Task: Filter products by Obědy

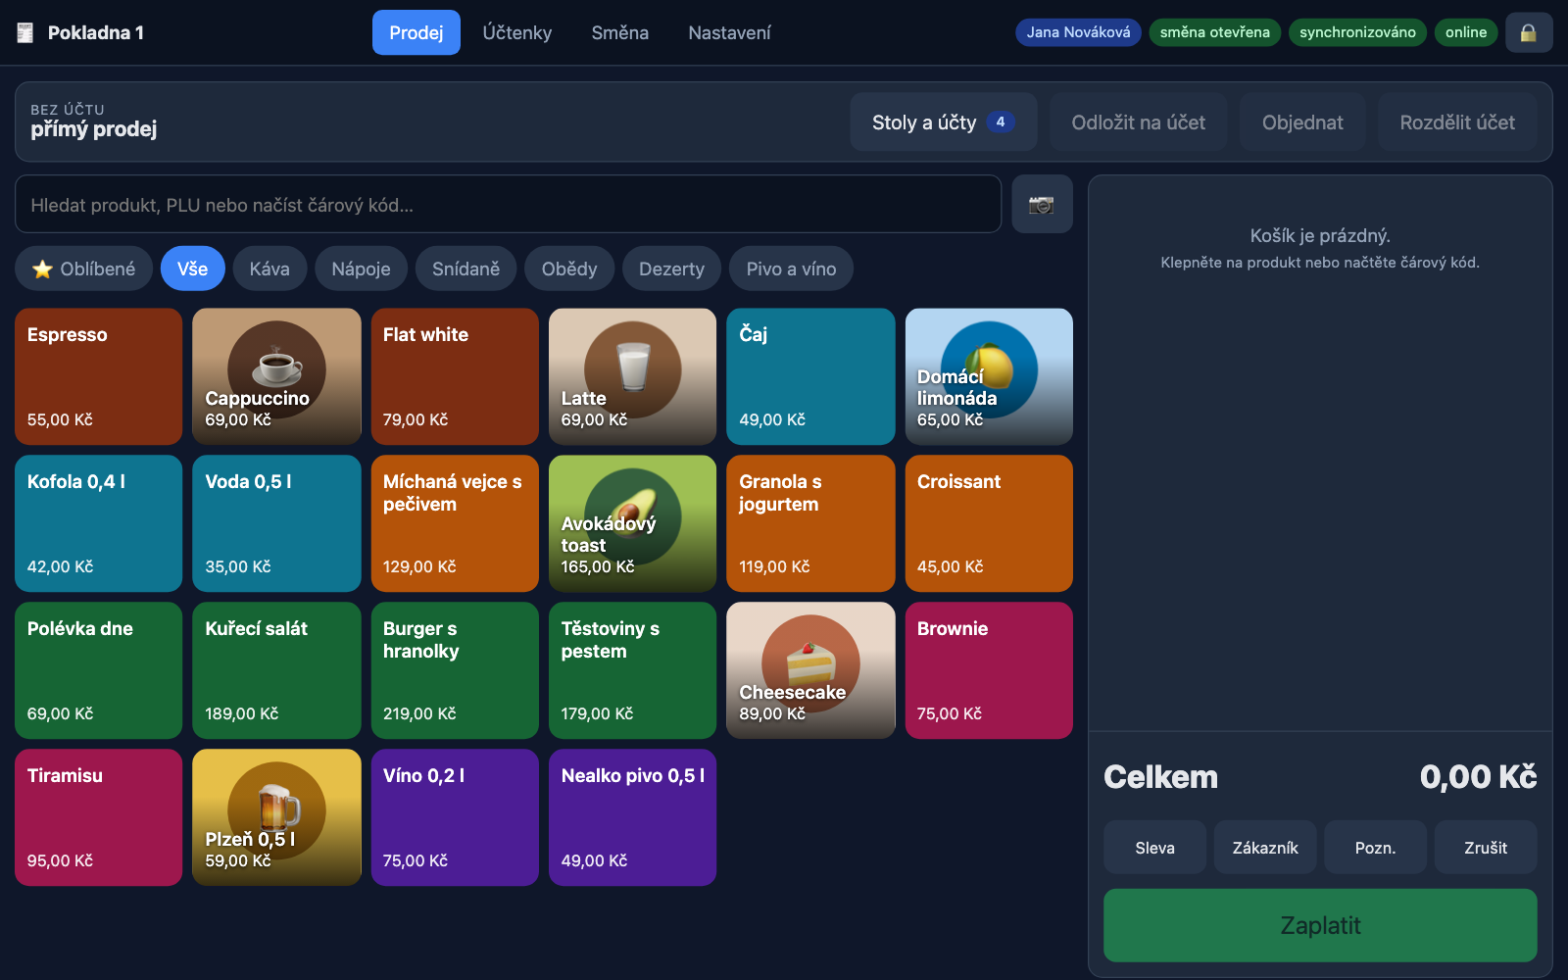Action: coord(569,269)
